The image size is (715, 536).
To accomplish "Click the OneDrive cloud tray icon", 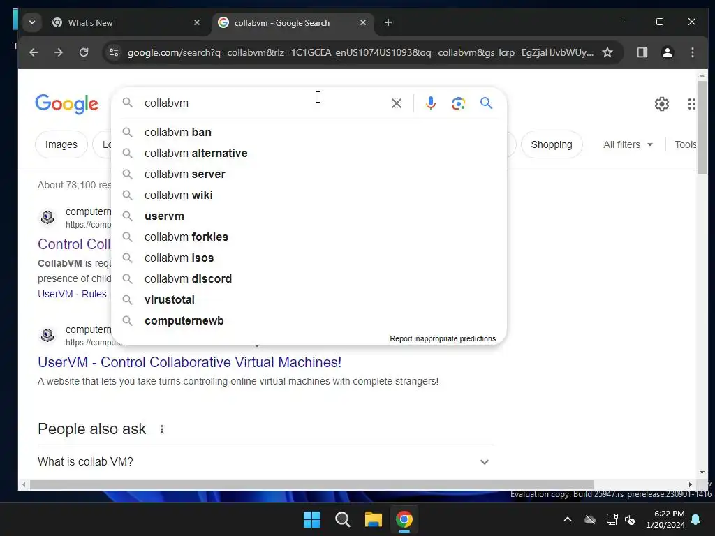I will click(589, 519).
